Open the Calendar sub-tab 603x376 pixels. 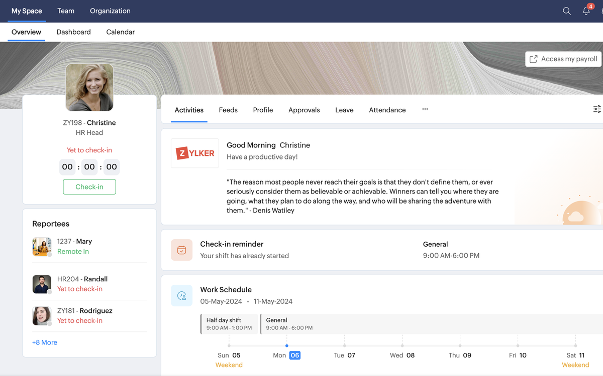121,32
